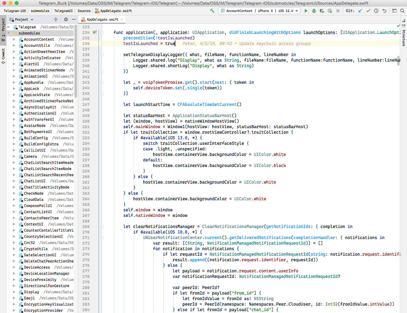Update project from Git (blue arrow)
407x313 pixels.
click(x=360, y=10)
